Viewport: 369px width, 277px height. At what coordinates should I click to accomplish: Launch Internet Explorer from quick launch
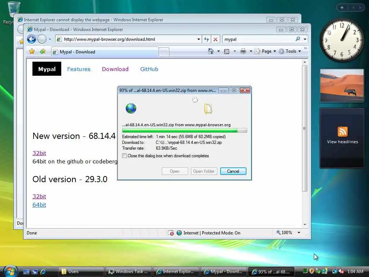(x=43, y=272)
